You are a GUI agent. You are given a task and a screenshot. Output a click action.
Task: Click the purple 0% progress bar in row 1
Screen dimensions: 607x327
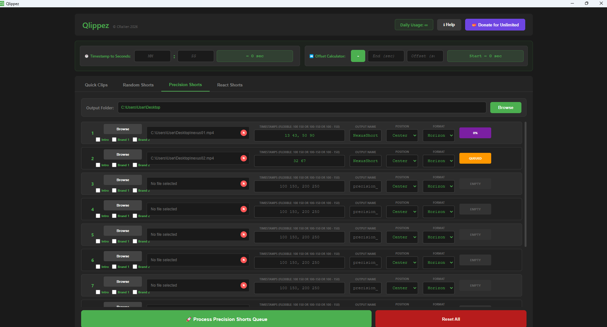click(x=475, y=133)
